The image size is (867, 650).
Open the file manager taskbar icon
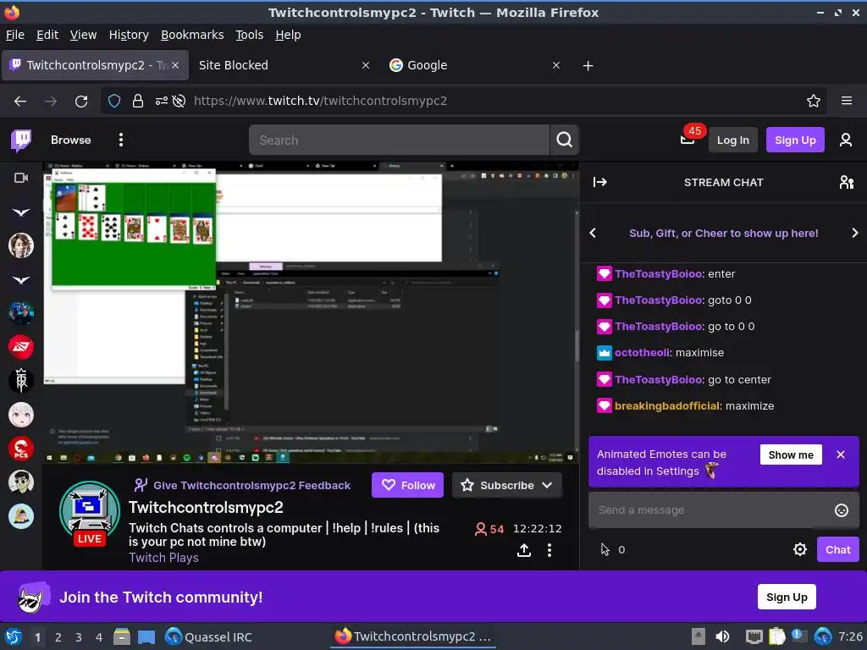point(122,636)
